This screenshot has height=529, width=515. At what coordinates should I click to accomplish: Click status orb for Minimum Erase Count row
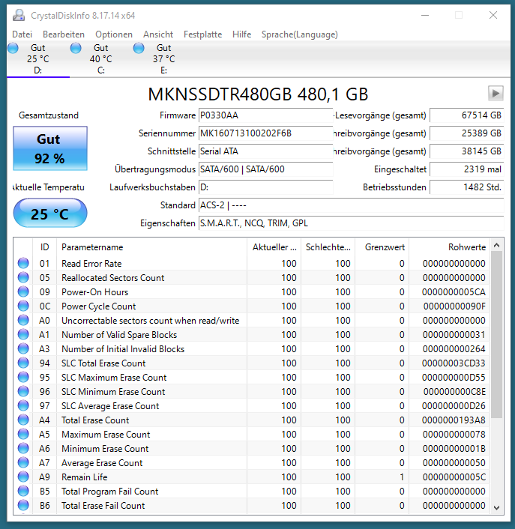(23, 448)
